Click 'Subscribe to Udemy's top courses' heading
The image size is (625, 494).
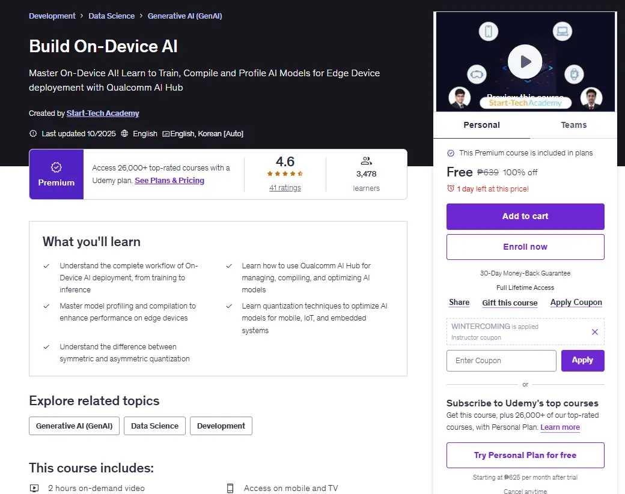pyautogui.click(x=523, y=403)
